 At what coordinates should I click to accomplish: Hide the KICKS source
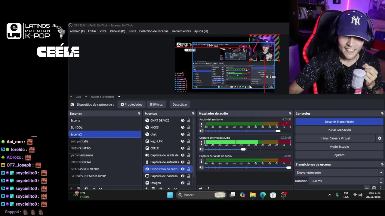click(183, 127)
